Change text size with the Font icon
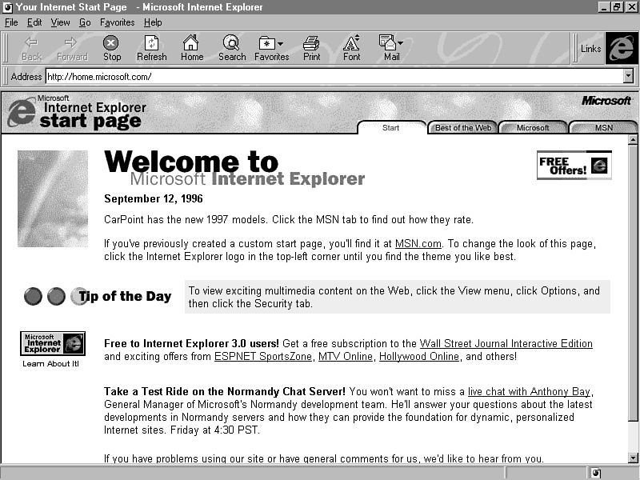This screenshot has height=480, width=640. [351, 48]
